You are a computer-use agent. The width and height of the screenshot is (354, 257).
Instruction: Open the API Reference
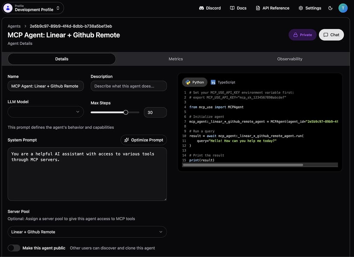click(x=272, y=8)
